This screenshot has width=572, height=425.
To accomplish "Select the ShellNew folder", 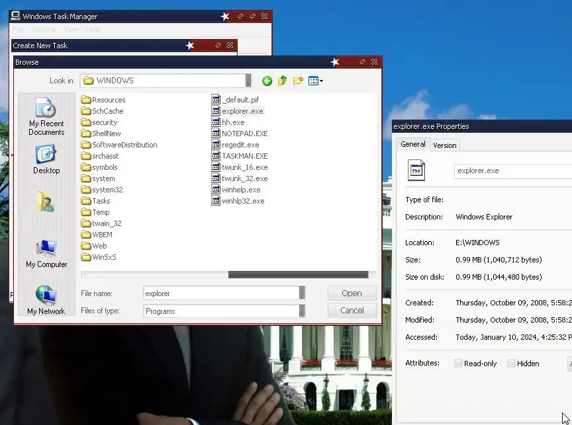I will click(101, 134).
